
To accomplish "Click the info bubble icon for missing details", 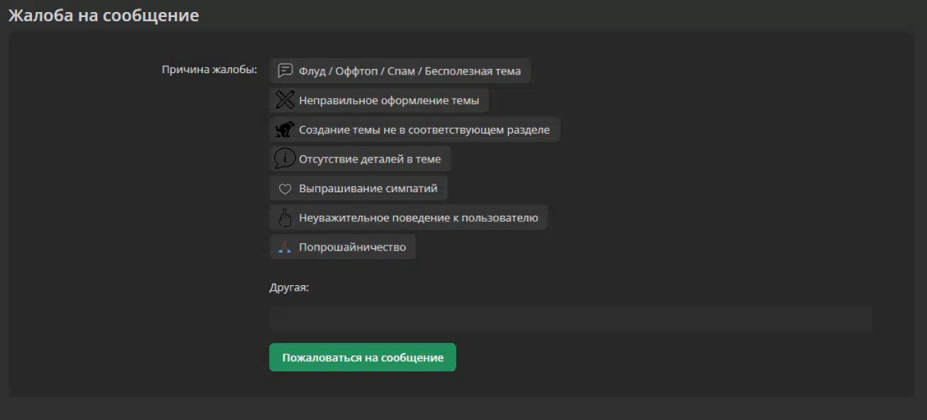I will pyautogui.click(x=285, y=159).
